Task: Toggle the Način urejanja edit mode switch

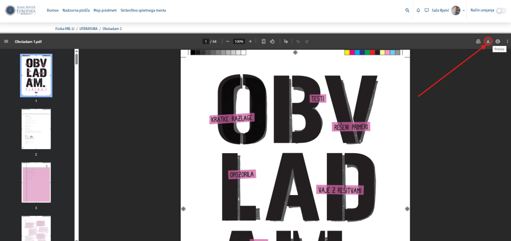Action: coord(501,10)
